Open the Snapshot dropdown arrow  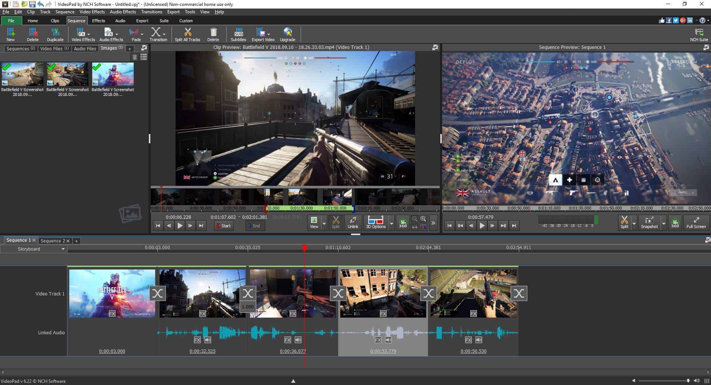[664, 223]
